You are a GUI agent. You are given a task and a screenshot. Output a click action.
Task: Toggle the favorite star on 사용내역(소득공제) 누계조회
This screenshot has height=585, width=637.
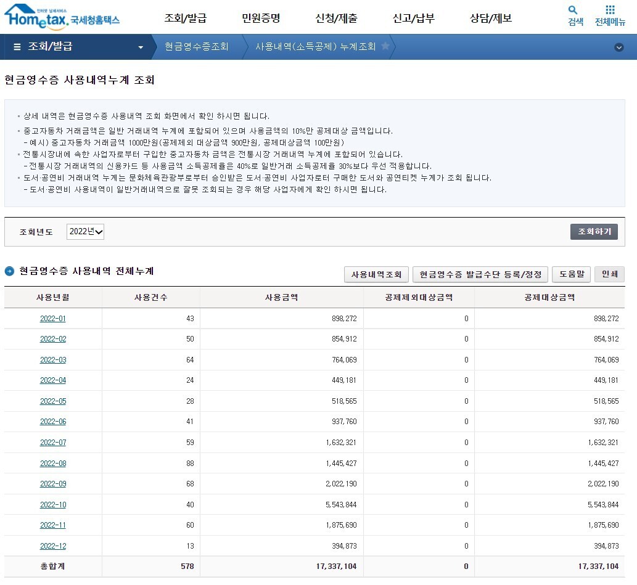(x=387, y=46)
